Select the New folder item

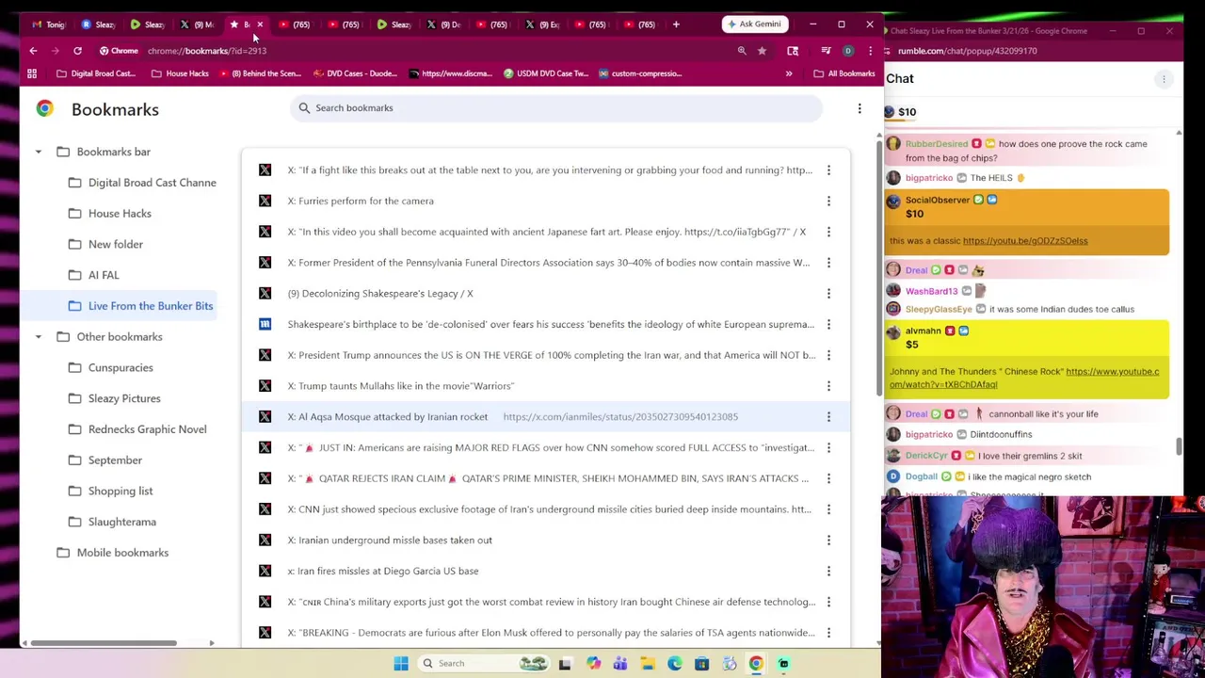(106, 245)
